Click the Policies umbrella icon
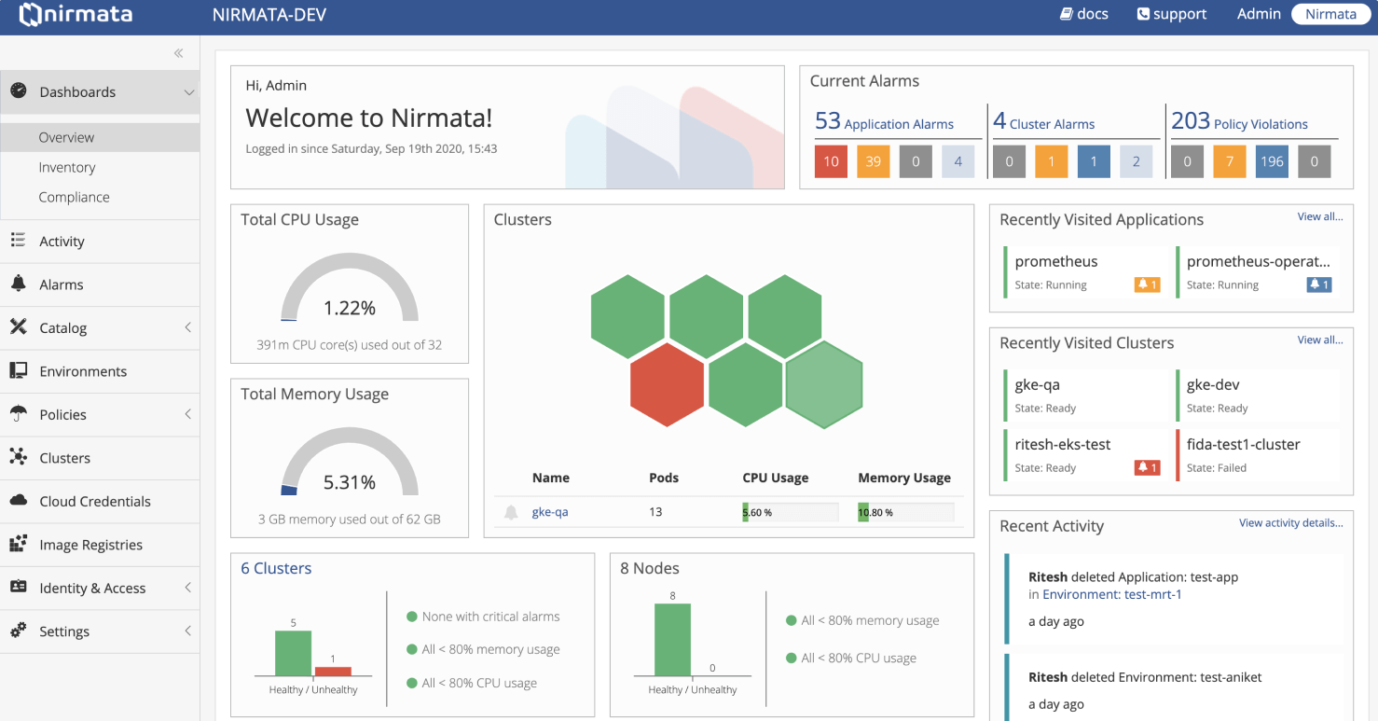The image size is (1378, 721). (18, 413)
